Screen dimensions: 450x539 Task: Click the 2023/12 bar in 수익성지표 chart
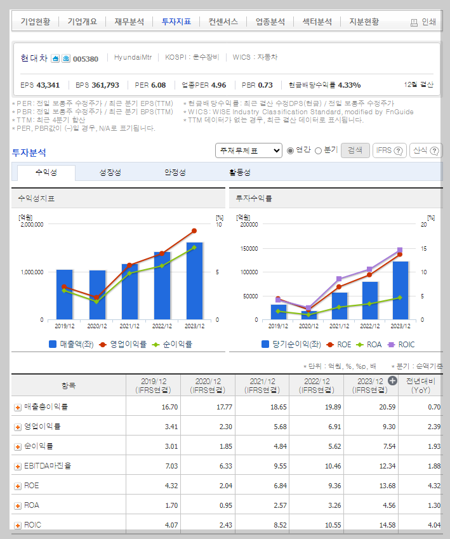[195, 281]
